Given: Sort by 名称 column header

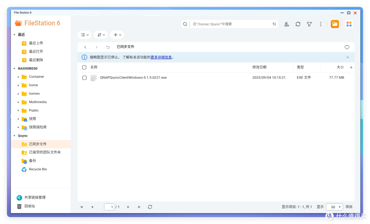Looking at the screenshot, I should (94, 67).
